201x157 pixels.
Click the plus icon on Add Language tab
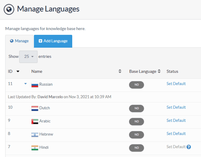click(x=41, y=41)
